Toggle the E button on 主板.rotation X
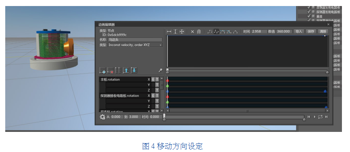 click(153, 80)
